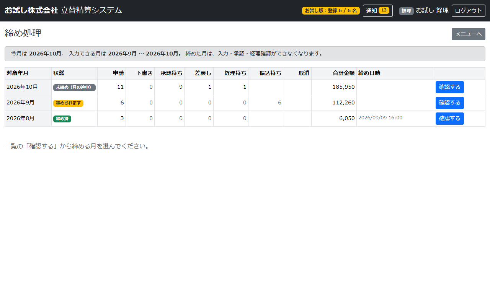Click the ログアウト button
Screen dimensions: 490x306
(x=468, y=11)
